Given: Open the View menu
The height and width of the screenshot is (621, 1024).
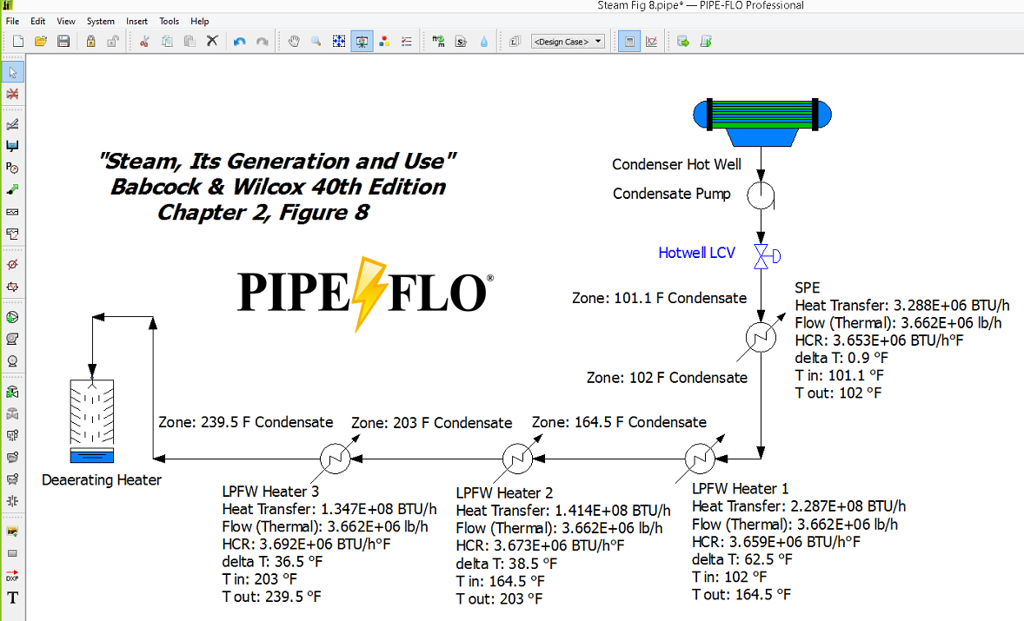Looking at the screenshot, I should (x=66, y=21).
